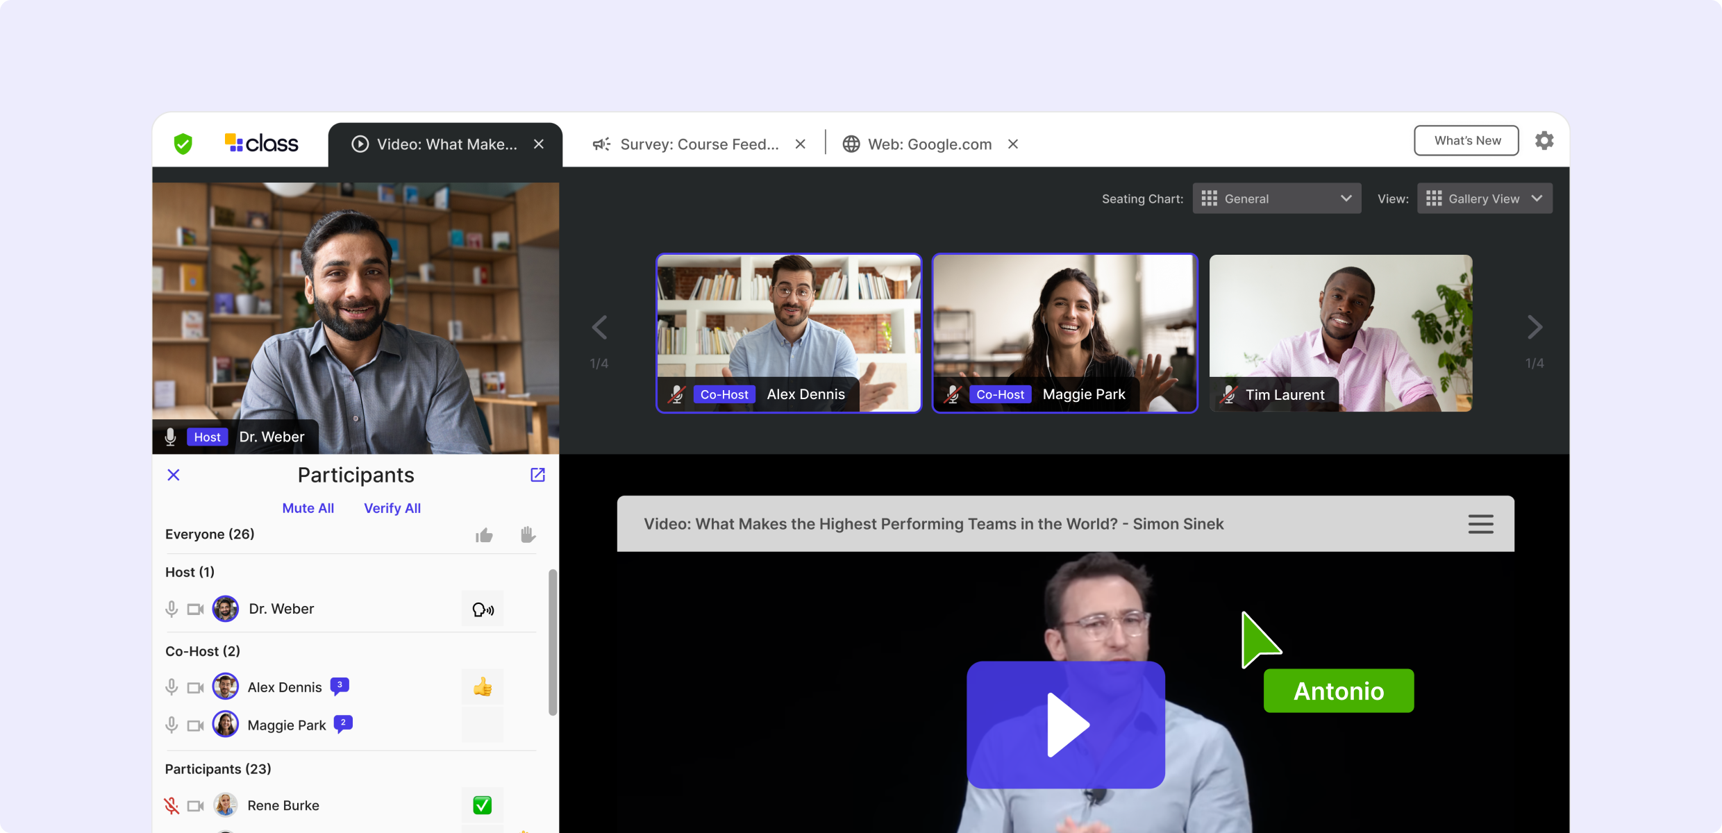Click Dr. Weber's speaking status icon
The height and width of the screenshot is (833, 1722).
point(483,609)
